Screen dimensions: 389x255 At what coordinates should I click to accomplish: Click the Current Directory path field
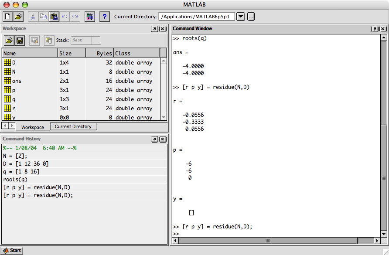point(197,17)
